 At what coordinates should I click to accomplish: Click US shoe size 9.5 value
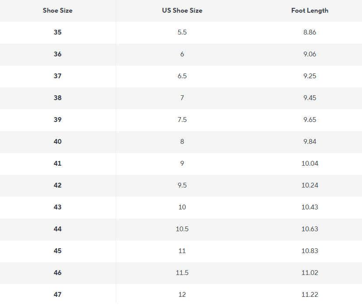click(x=182, y=185)
